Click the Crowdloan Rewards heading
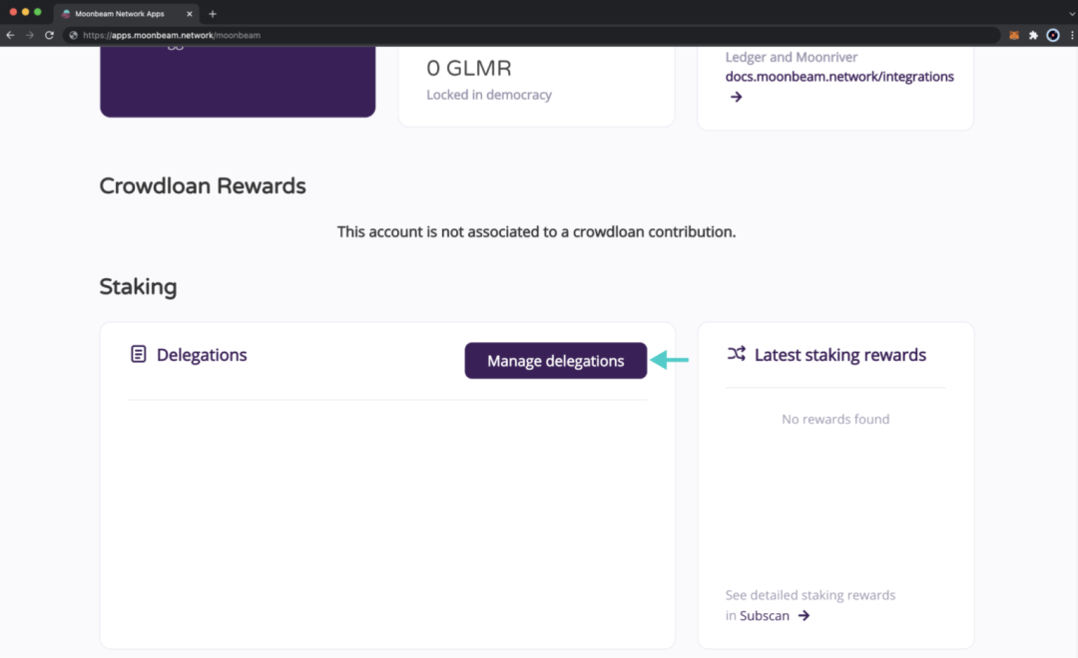The width and height of the screenshot is (1078, 658). click(202, 186)
